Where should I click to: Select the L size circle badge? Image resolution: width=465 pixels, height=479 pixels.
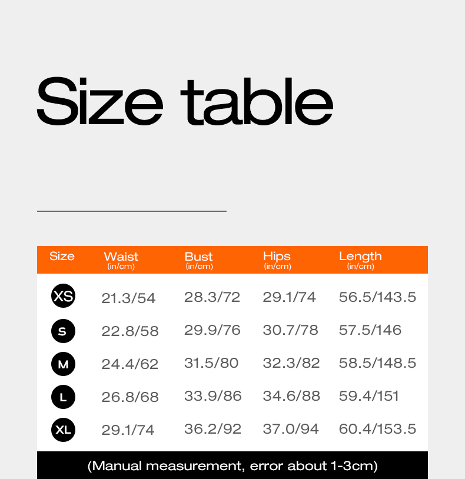coord(63,397)
